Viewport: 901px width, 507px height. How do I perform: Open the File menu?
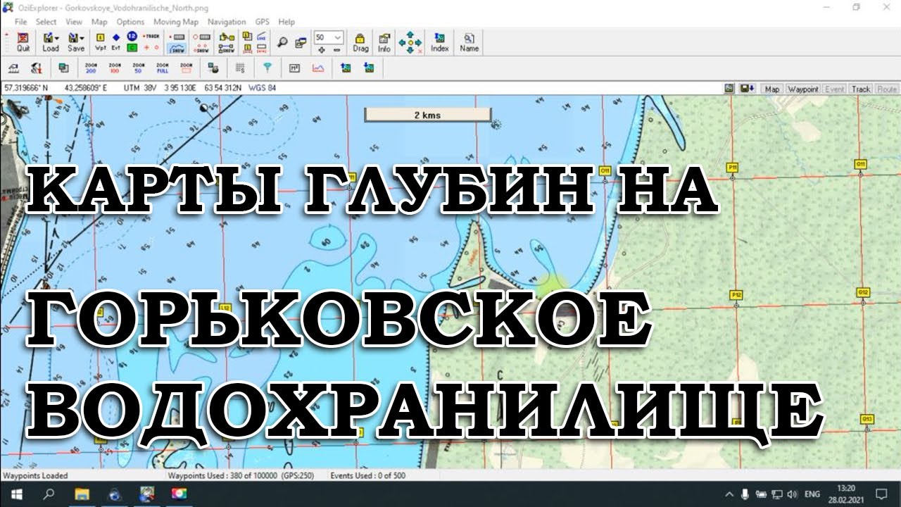(x=20, y=22)
